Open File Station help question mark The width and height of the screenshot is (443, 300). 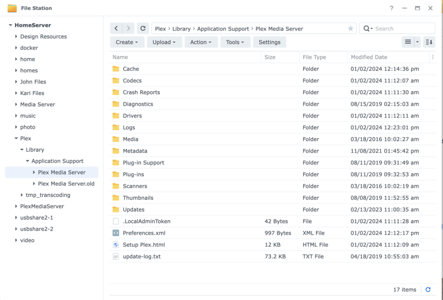391,8
